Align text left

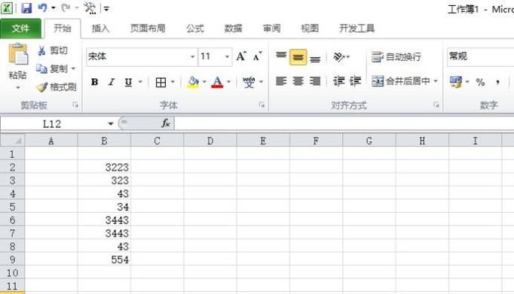[x=281, y=80]
